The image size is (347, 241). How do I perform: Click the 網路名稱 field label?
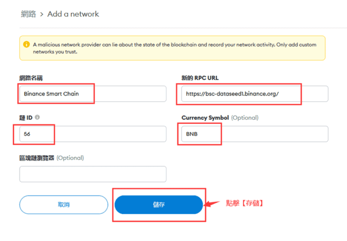(31, 78)
